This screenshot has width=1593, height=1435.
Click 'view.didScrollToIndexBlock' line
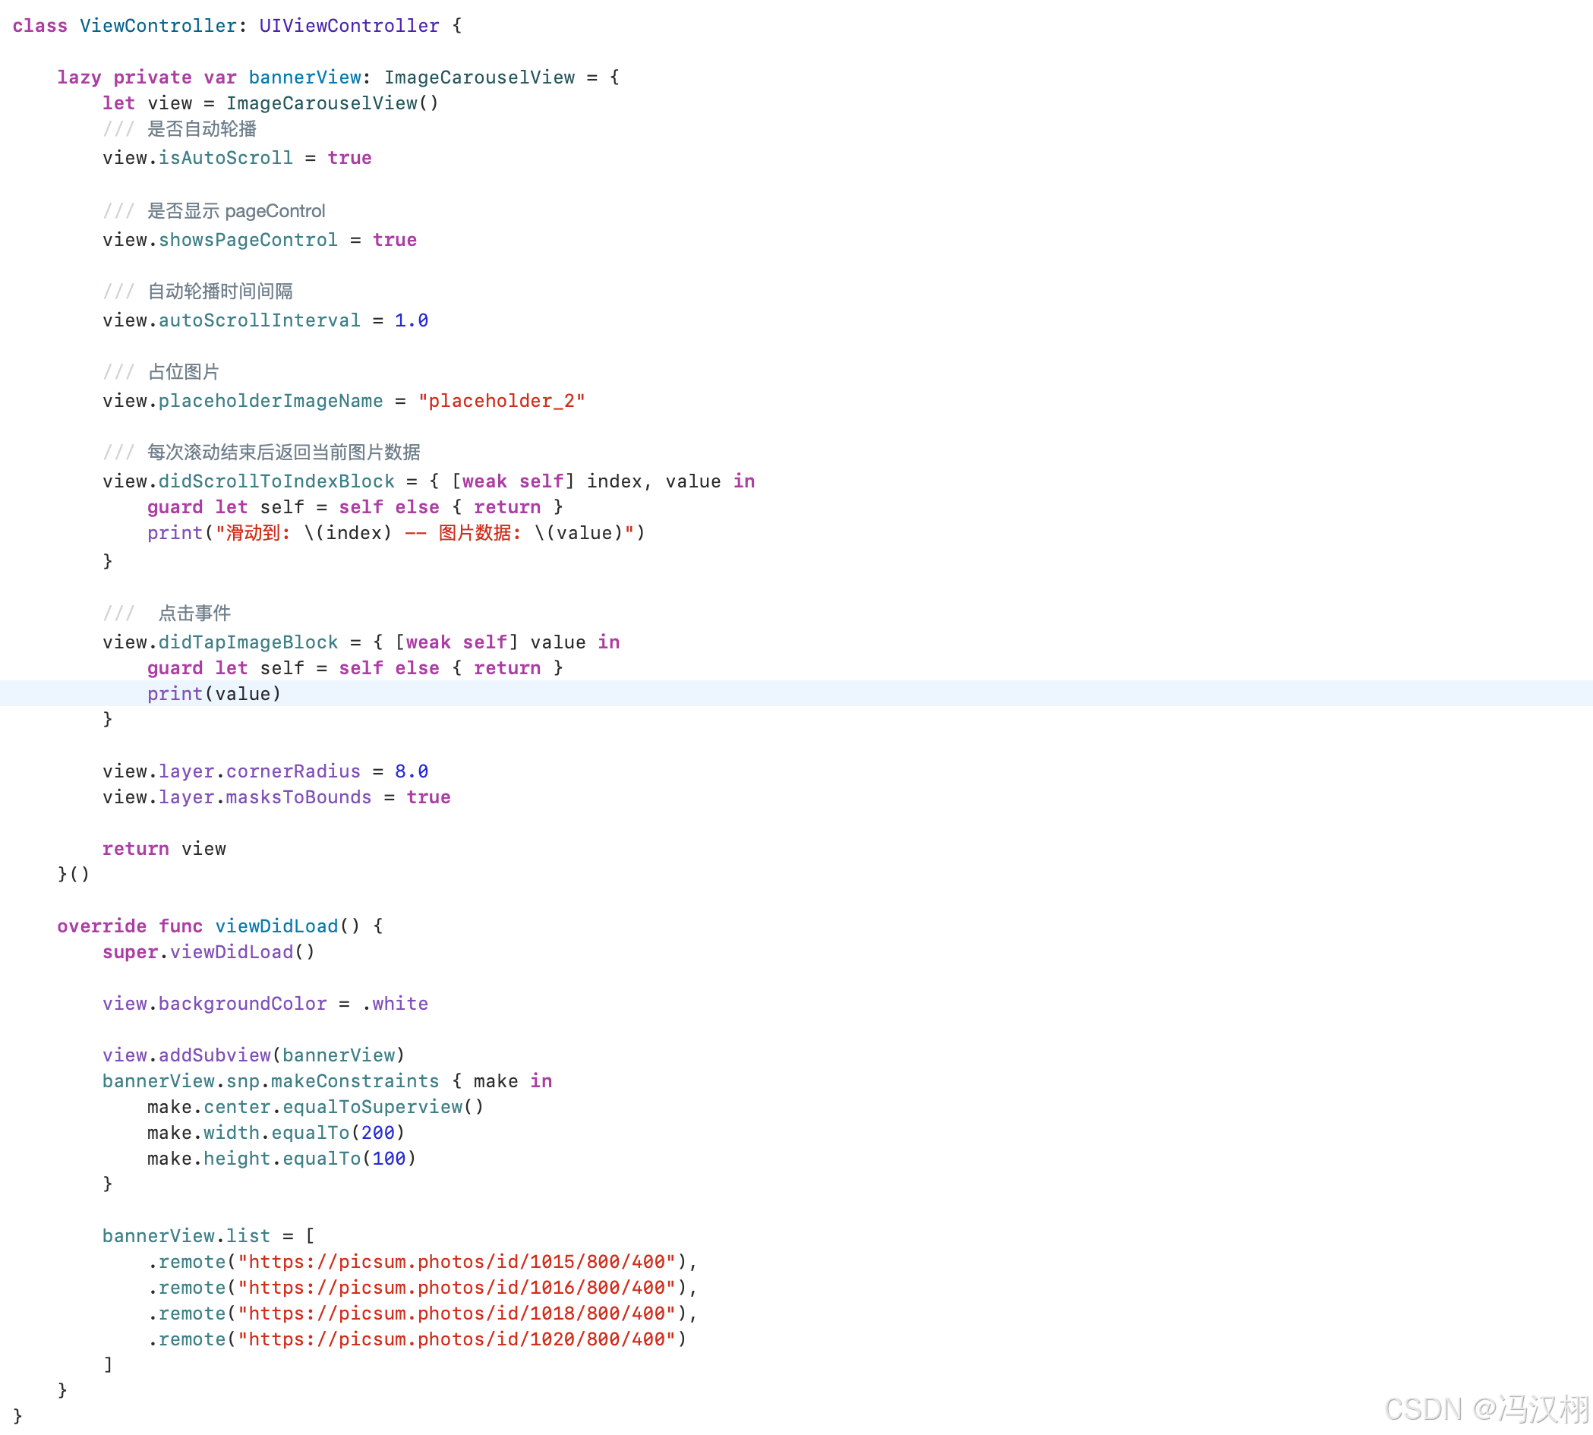pos(428,481)
